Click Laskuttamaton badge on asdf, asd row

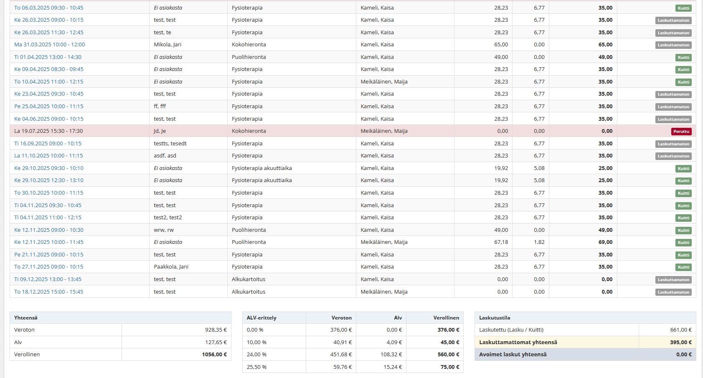(x=673, y=156)
